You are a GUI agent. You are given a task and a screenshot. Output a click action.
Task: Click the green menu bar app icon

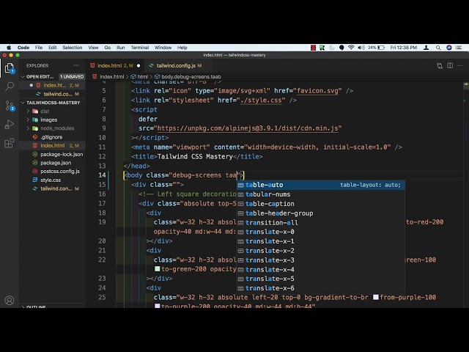pos(322,48)
